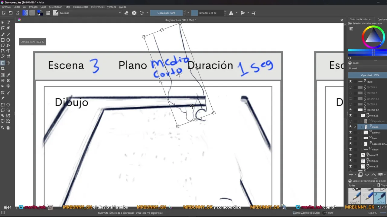This screenshot has width=387, height=217.
Task: Open dropdown arrow beside add layer button
Action: [x=355, y=175]
